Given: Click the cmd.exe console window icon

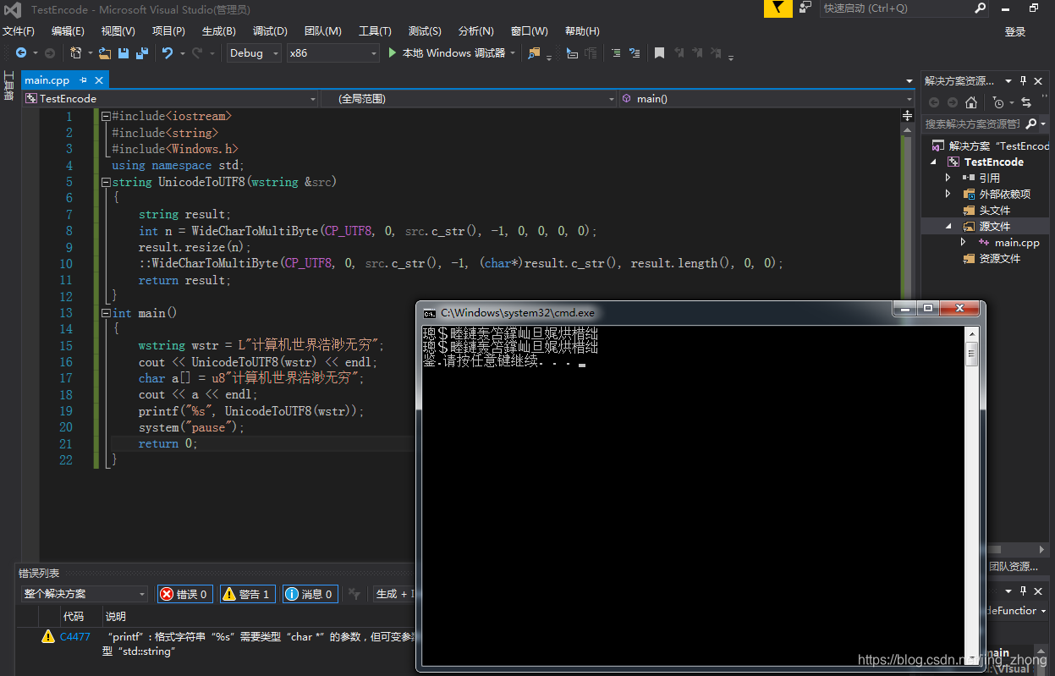Looking at the screenshot, I should (430, 312).
